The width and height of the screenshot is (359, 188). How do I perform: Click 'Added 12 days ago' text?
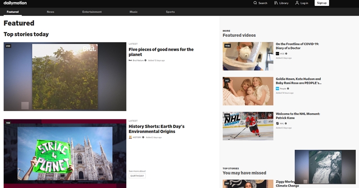(x=156, y=60)
